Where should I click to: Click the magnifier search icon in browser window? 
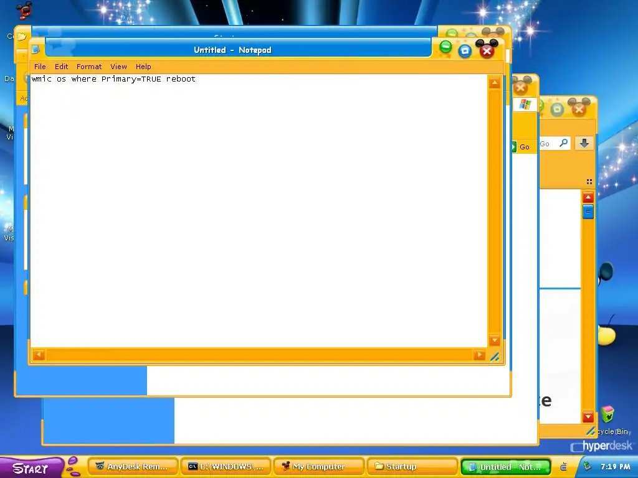click(x=563, y=143)
